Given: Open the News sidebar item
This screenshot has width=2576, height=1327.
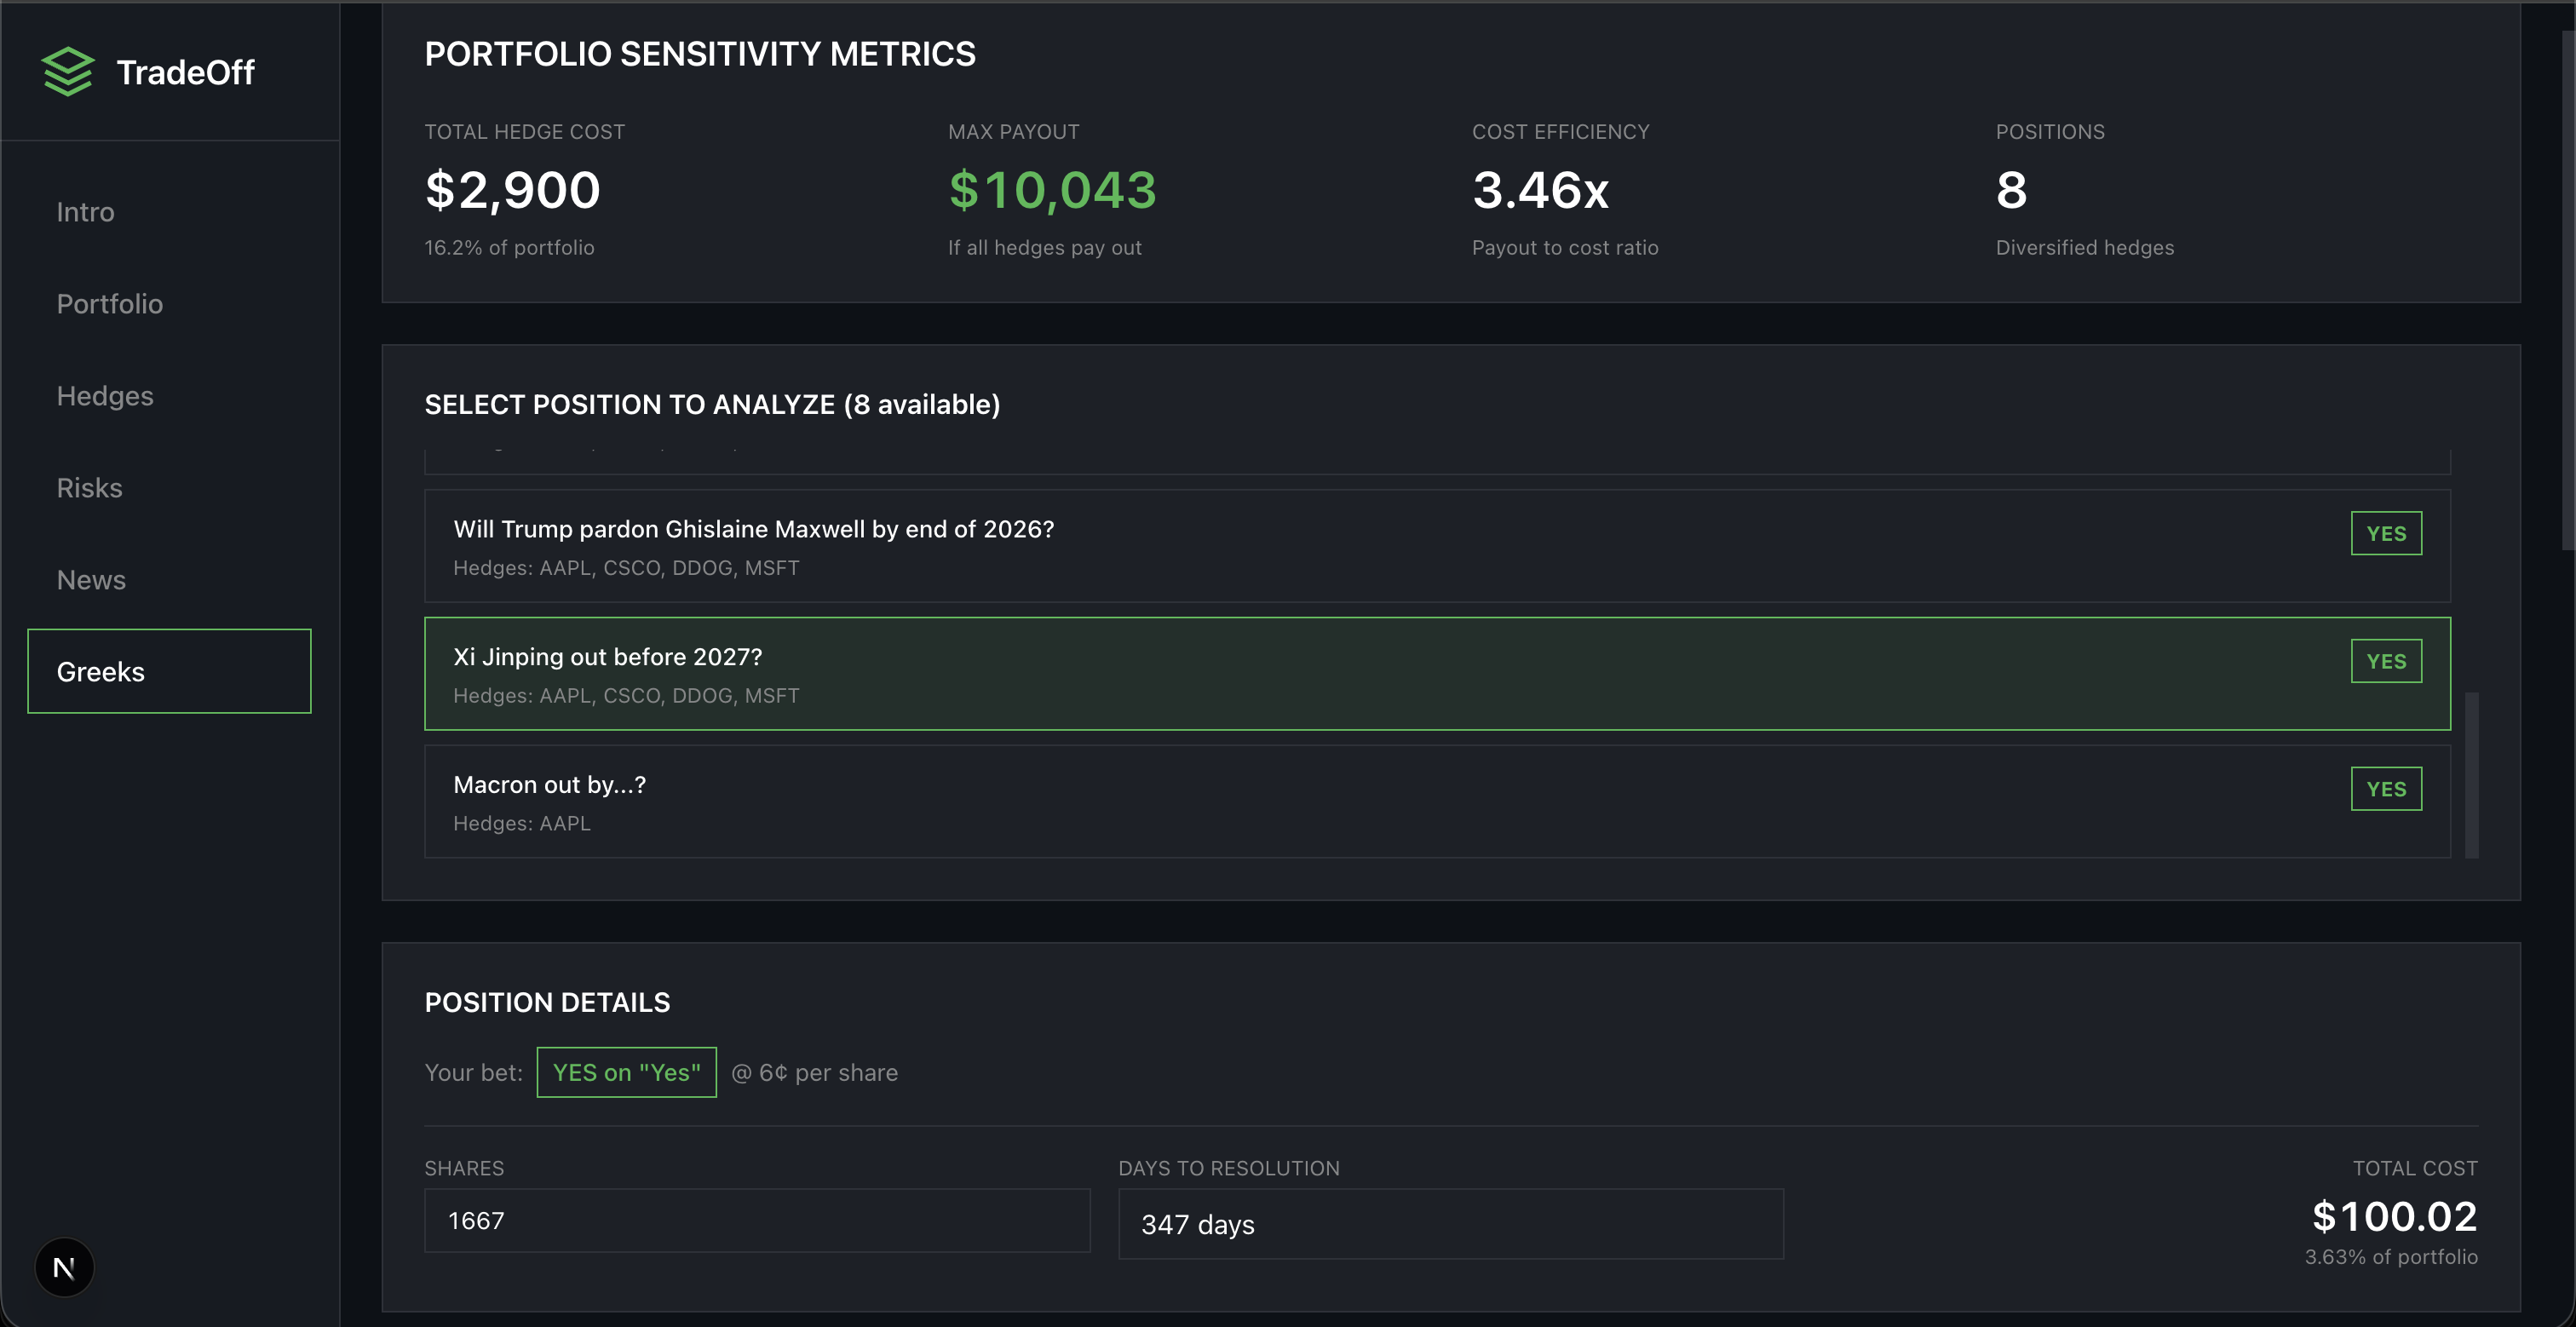Looking at the screenshot, I should click(91, 580).
